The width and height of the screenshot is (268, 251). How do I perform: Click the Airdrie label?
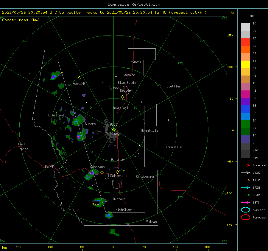pos(117,159)
